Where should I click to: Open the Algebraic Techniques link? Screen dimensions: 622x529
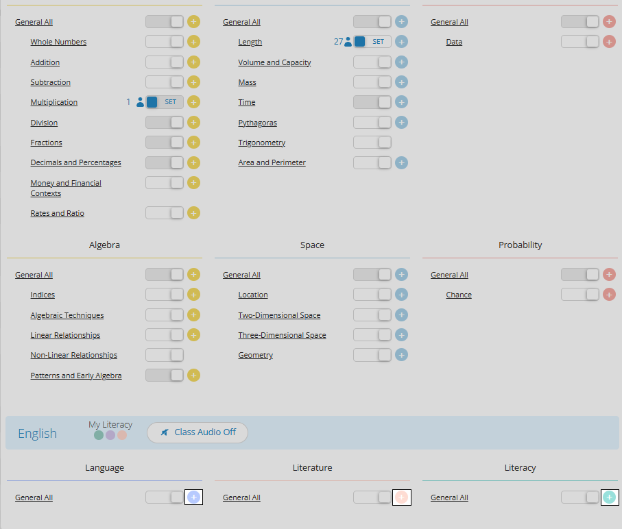pos(67,315)
